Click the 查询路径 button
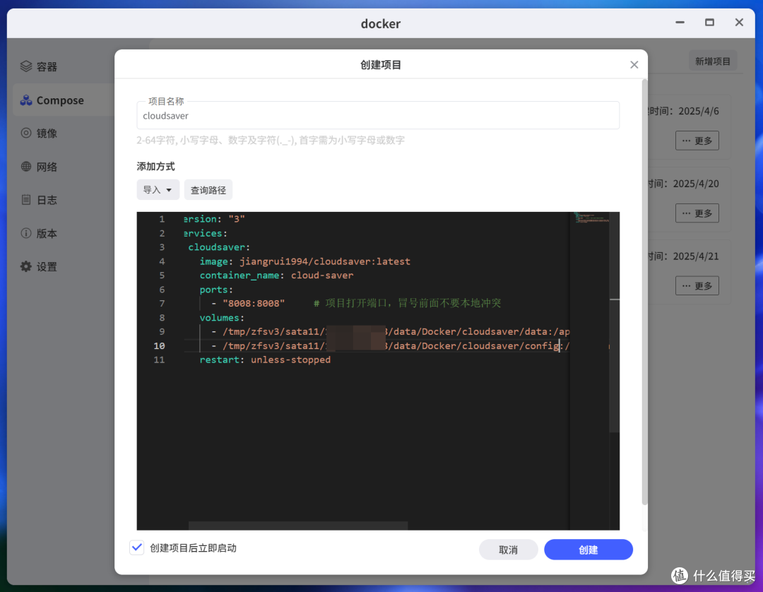763x592 pixels. tap(208, 189)
